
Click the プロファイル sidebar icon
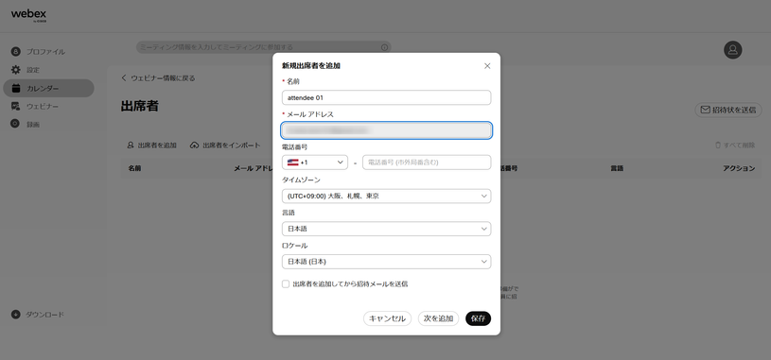click(16, 52)
